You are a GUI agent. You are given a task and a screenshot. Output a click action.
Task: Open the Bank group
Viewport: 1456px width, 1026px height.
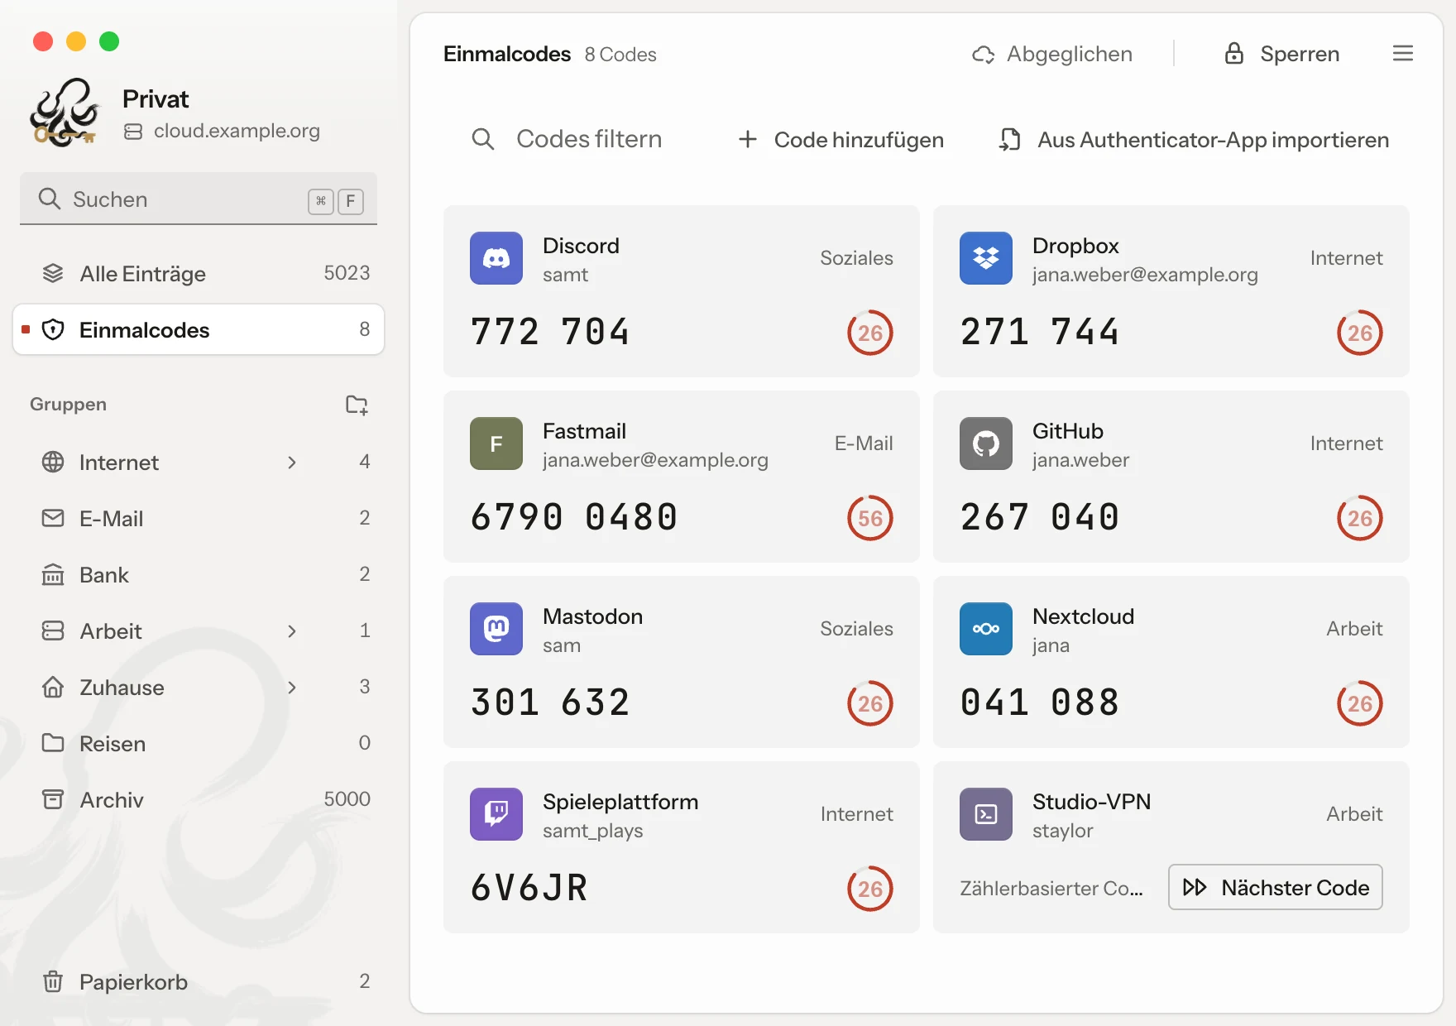[x=199, y=574]
